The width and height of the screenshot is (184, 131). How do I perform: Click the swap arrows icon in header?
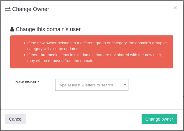tap(8, 9)
